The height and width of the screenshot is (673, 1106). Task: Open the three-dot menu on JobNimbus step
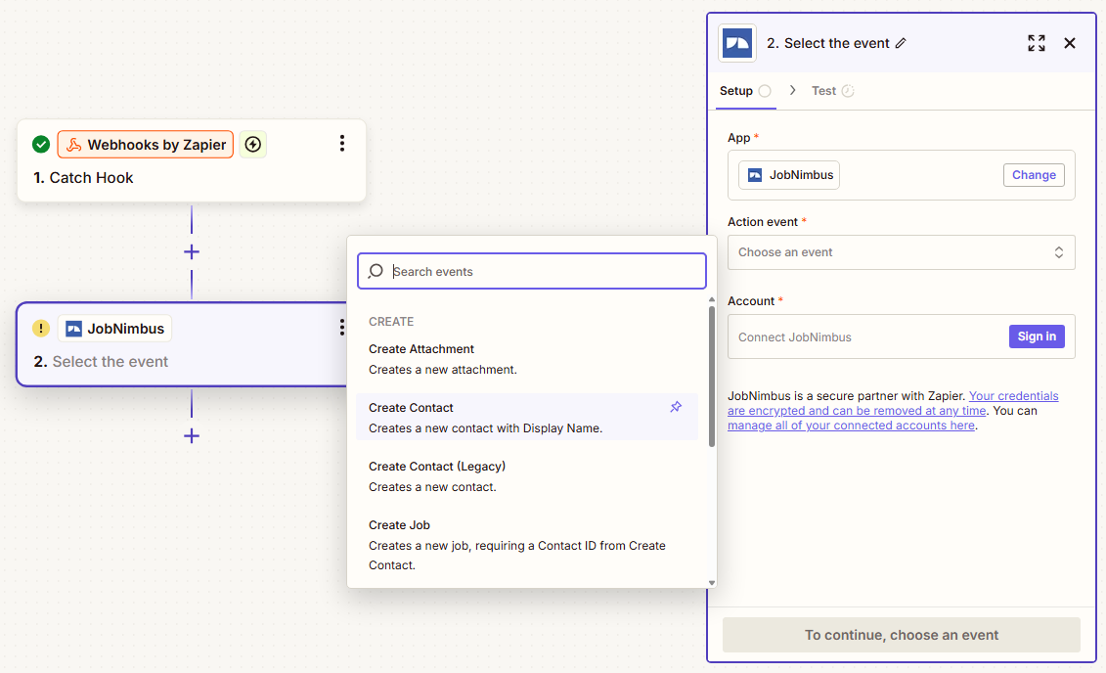click(x=342, y=328)
